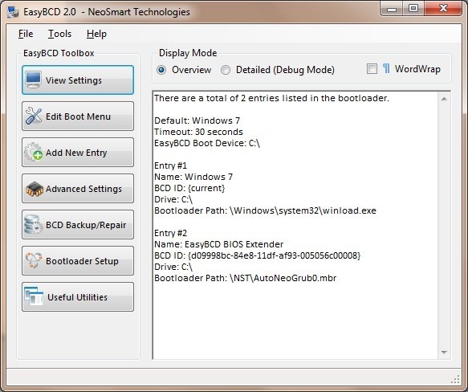
Task: Click the 'Entry #1' heading text
Action: coord(170,165)
